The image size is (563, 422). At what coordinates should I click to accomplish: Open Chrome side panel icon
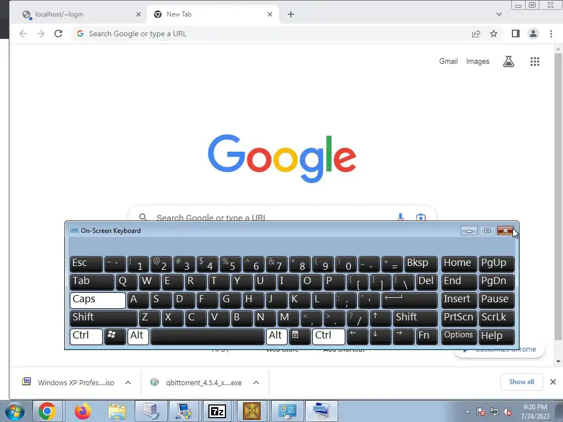516,34
